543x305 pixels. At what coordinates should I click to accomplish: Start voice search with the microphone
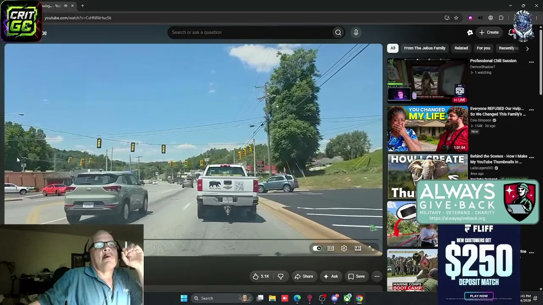pos(356,32)
